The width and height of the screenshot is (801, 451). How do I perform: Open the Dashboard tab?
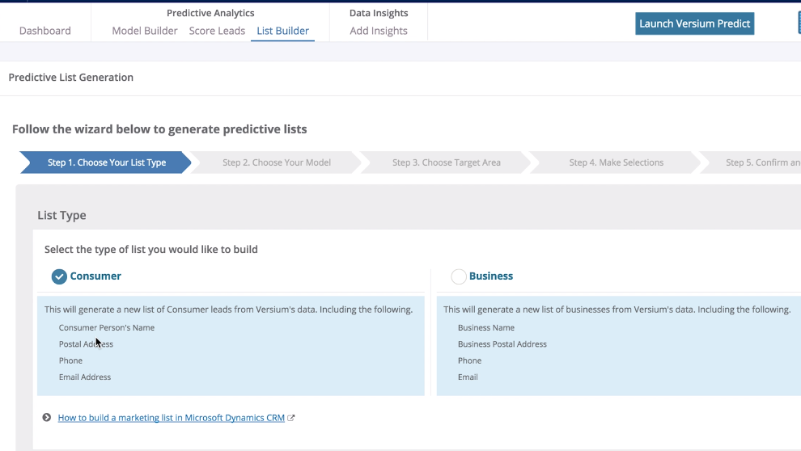[45, 31]
